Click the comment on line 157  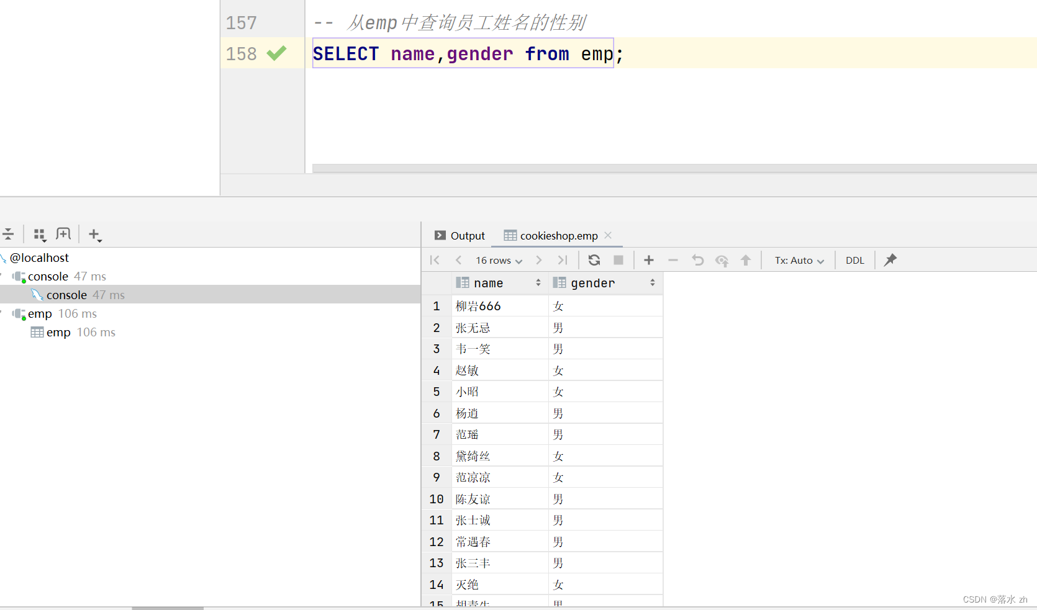[x=450, y=23]
